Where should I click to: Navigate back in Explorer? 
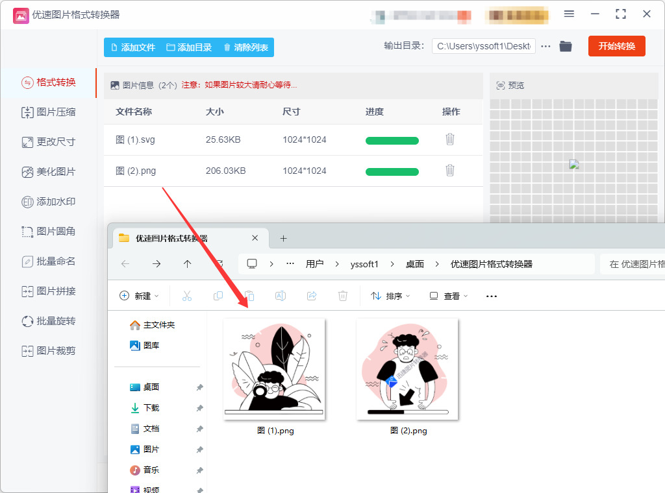click(x=125, y=264)
